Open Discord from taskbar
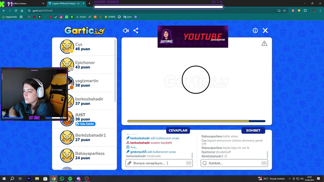This screenshot has width=324, height=182. (78, 179)
